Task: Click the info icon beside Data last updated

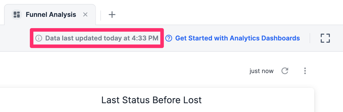Action: (39, 38)
